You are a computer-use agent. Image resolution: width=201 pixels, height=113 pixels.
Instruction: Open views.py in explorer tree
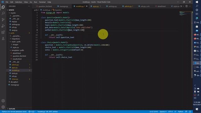pyautogui.click(x=15, y=79)
